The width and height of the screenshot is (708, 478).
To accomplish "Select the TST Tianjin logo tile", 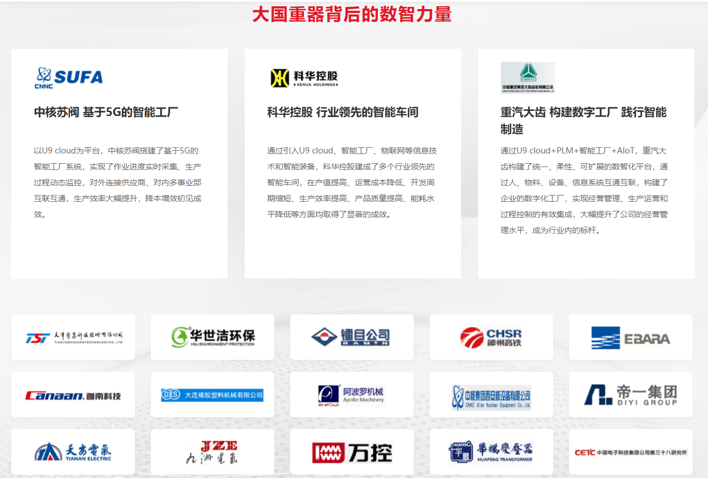I will [73, 337].
